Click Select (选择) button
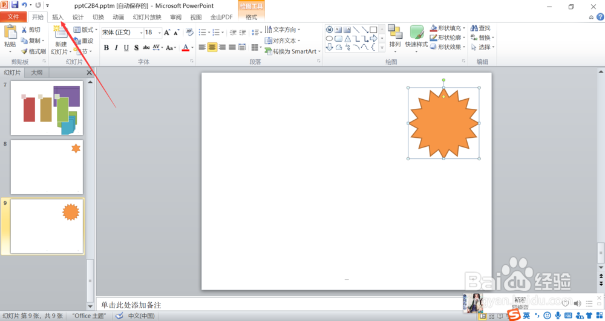This screenshot has width=605, height=321. [x=482, y=47]
